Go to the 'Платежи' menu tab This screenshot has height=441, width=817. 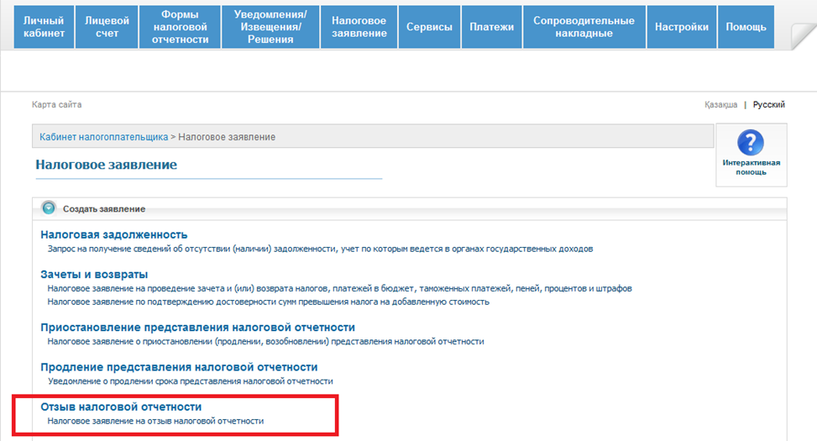tap(491, 27)
